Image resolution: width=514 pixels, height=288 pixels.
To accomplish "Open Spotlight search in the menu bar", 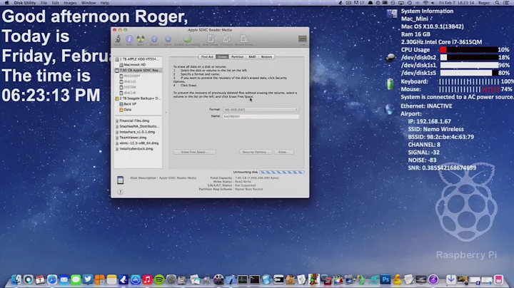I will point(498,3).
